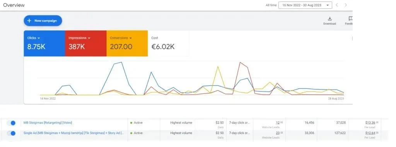Toggle off MB Steigimas Retargeting Video campaign
The height and width of the screenshot is (147, 396).
coord(11,123)
